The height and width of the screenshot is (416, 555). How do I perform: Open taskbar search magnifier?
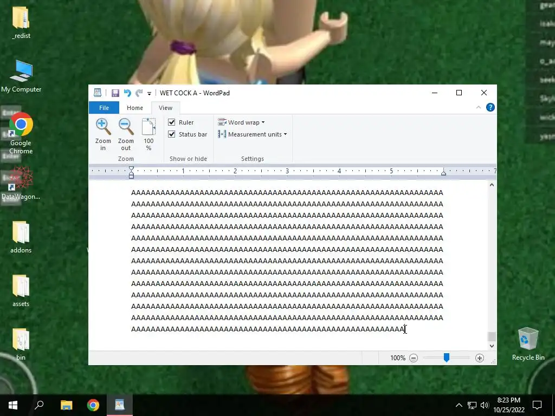tap(39, 405)
